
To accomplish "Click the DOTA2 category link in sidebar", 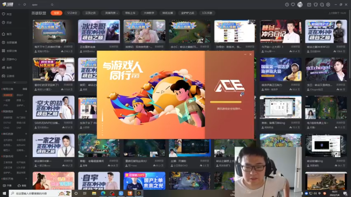I will click(7, 123).
